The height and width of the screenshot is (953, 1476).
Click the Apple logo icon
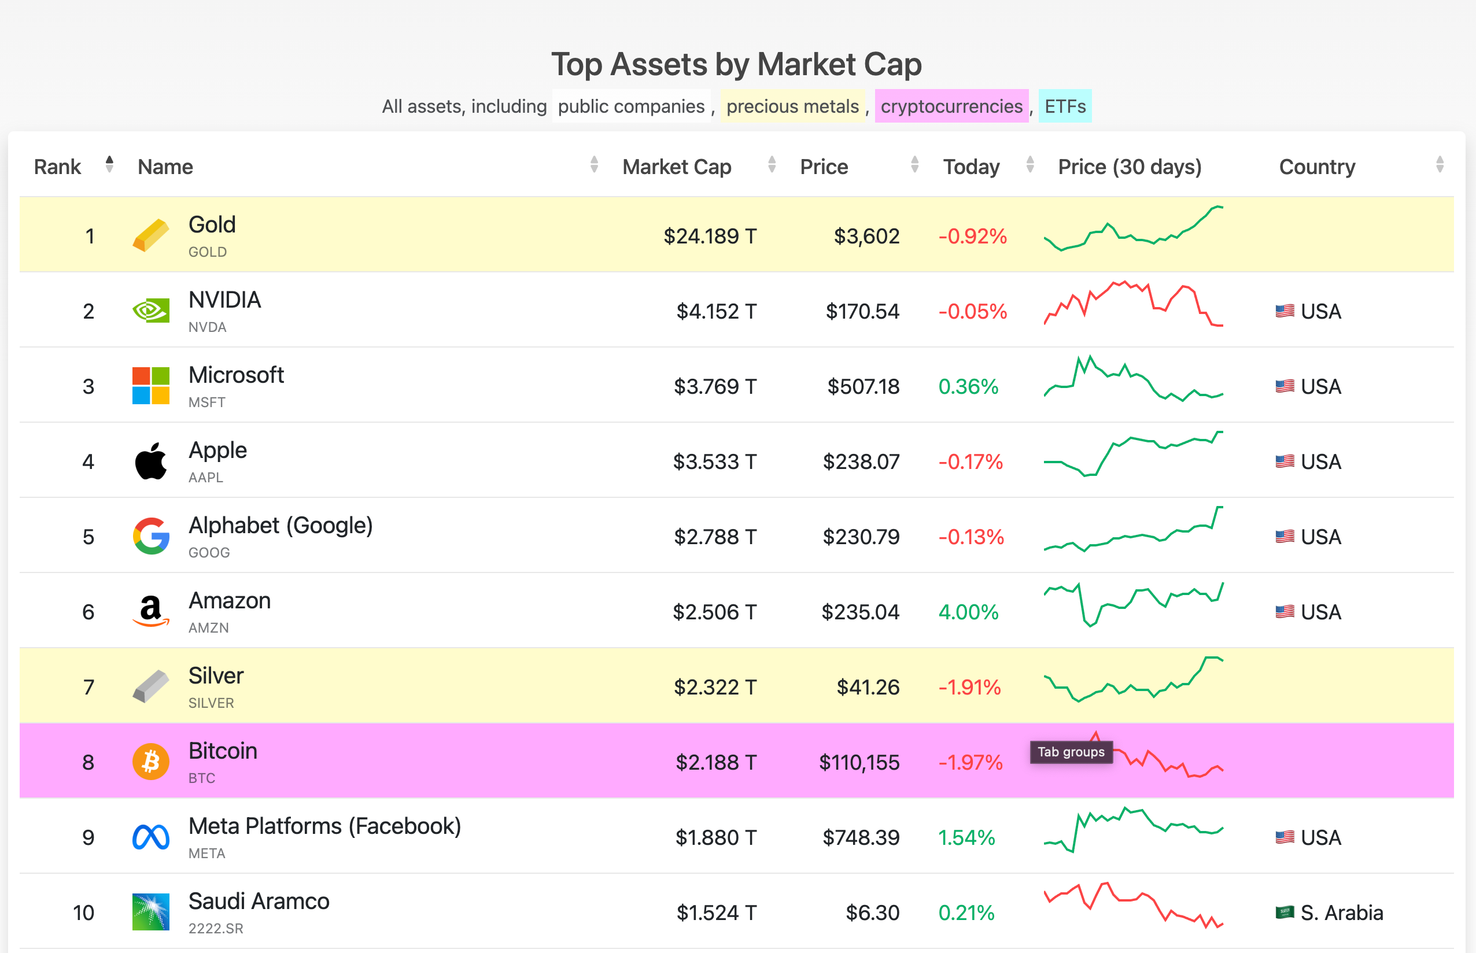[150, 461]
